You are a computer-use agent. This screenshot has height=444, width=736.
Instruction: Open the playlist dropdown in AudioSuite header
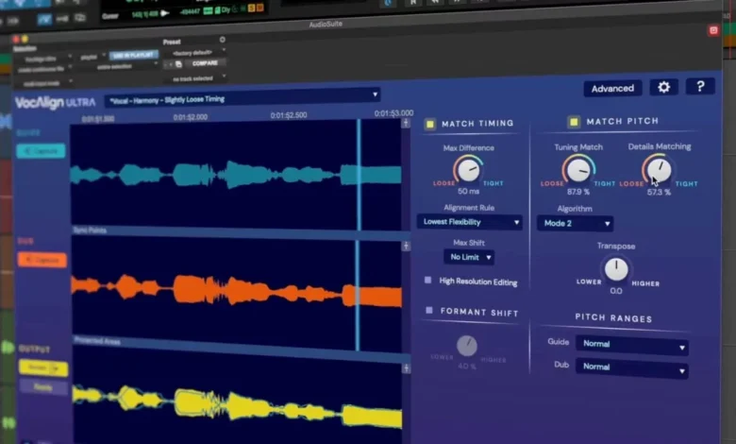pos(92,57)
